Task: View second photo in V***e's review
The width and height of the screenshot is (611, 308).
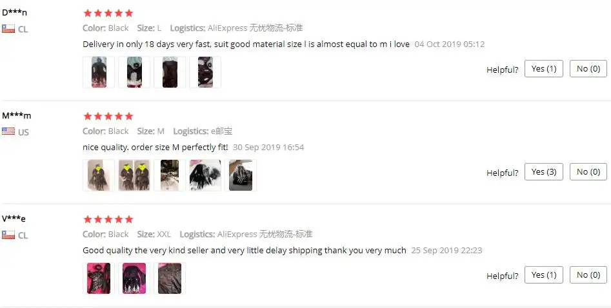Action: tap(134, 278)
